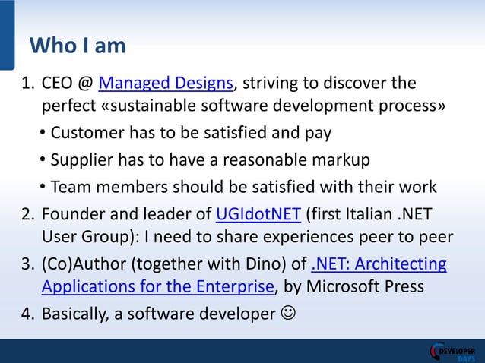
Task: Click the Founder and leader of text
Action: [x=126, y=214]
